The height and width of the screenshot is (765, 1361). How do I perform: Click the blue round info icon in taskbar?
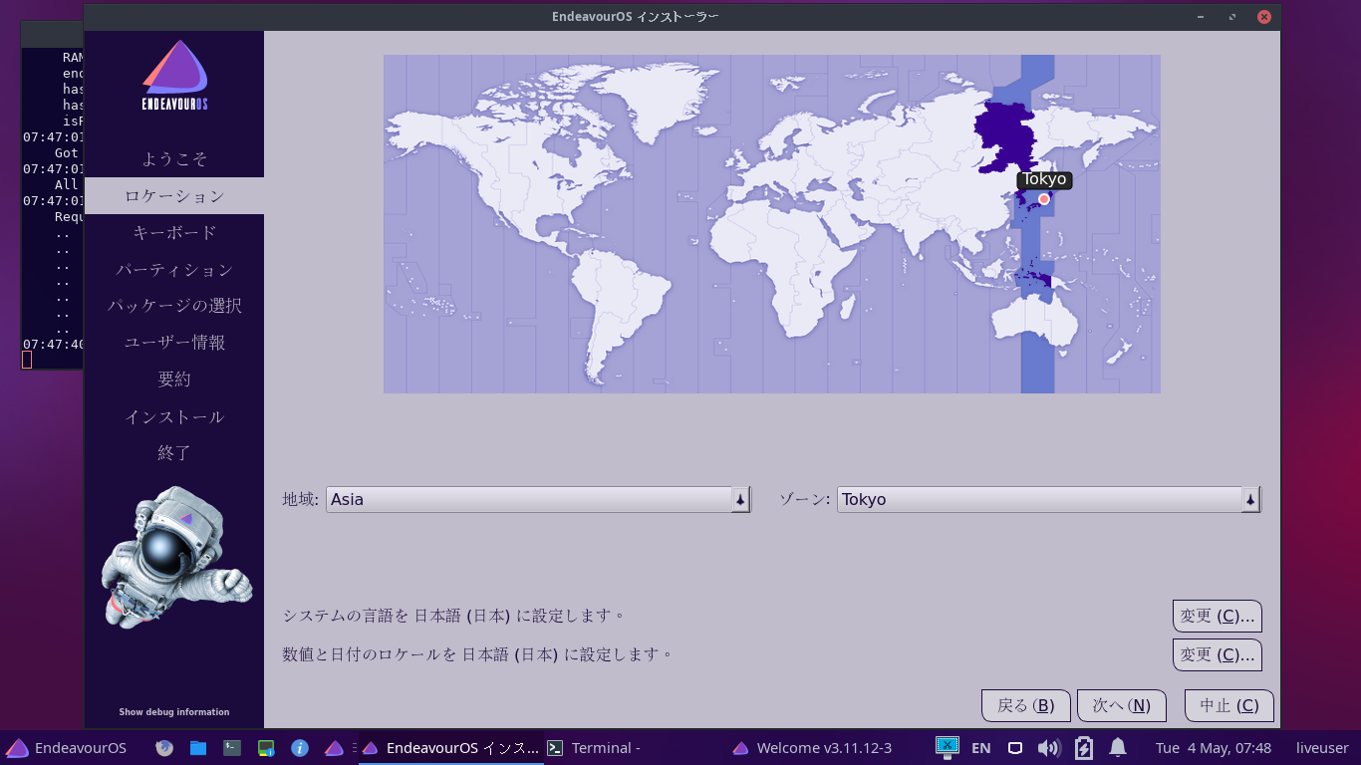[x=300, y=748]
